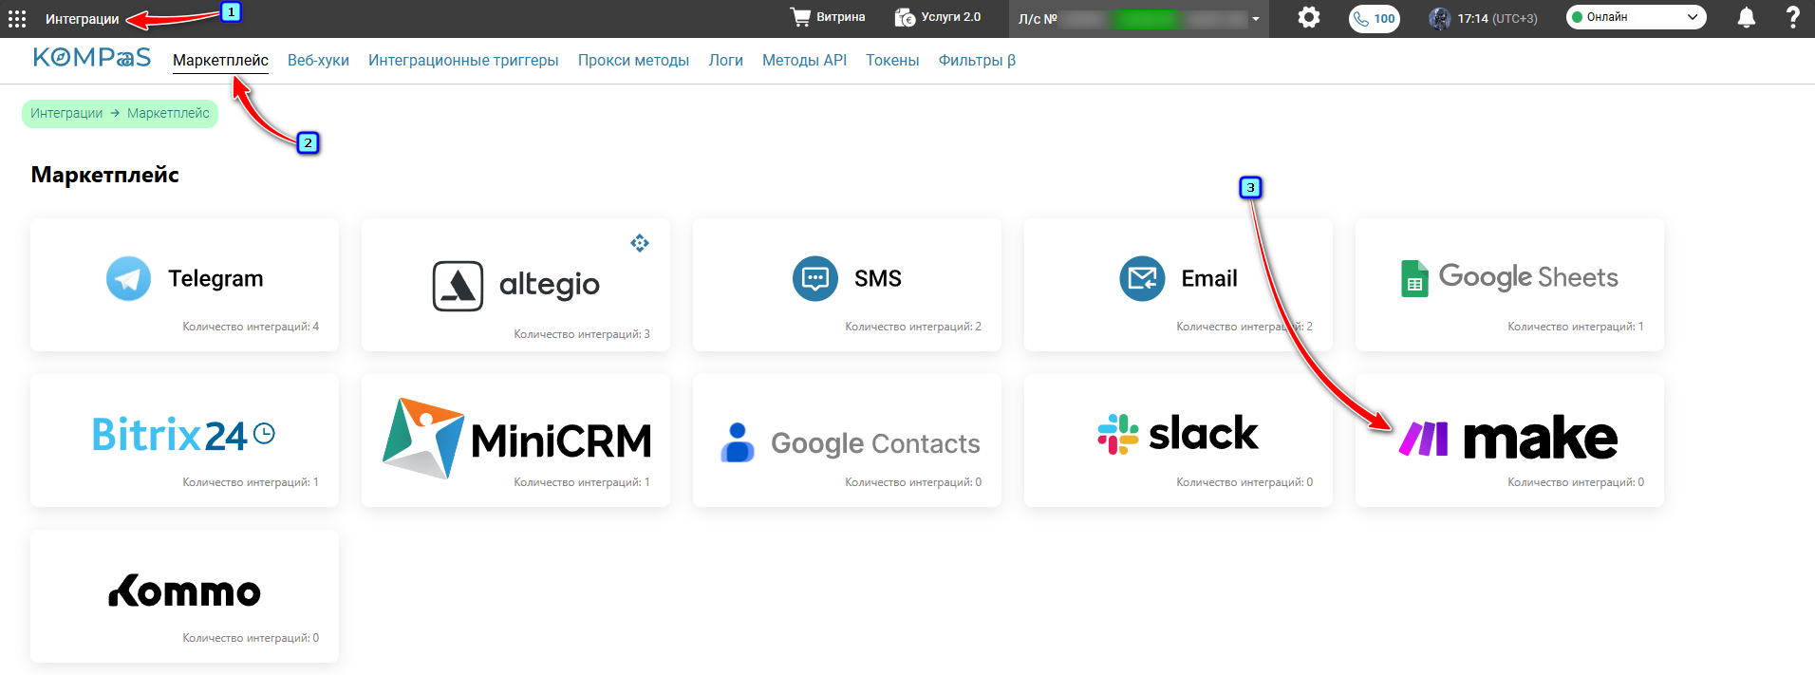Open notifications bell icon
Screen dimensions: 1815x675
[1746, 17]
